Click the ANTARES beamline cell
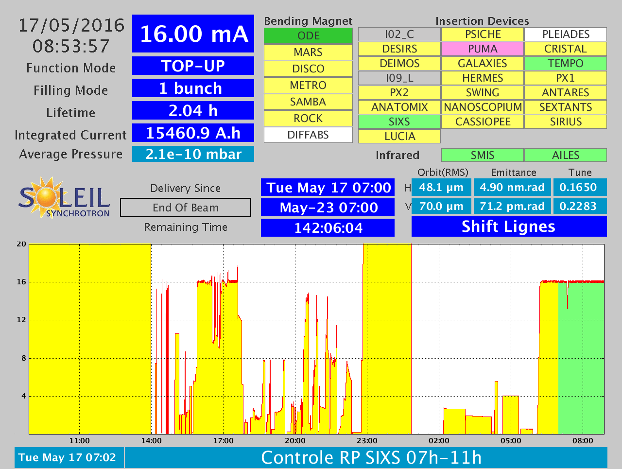622x469 pixels. [x=566, y=93]
